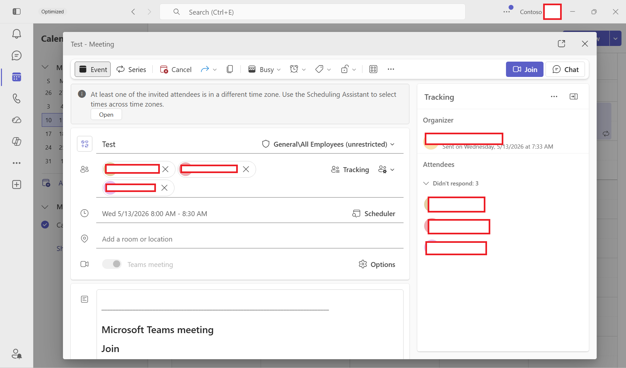Screen dimensions: 626x368
Task: Open Tracking pane more options ellipsis
Action: click(x=554, y=96)
